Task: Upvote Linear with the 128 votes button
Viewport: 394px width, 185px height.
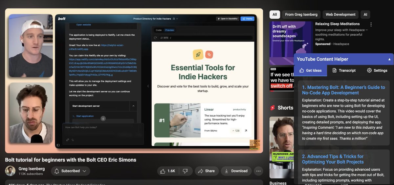Action: click(x=235, y=131)
